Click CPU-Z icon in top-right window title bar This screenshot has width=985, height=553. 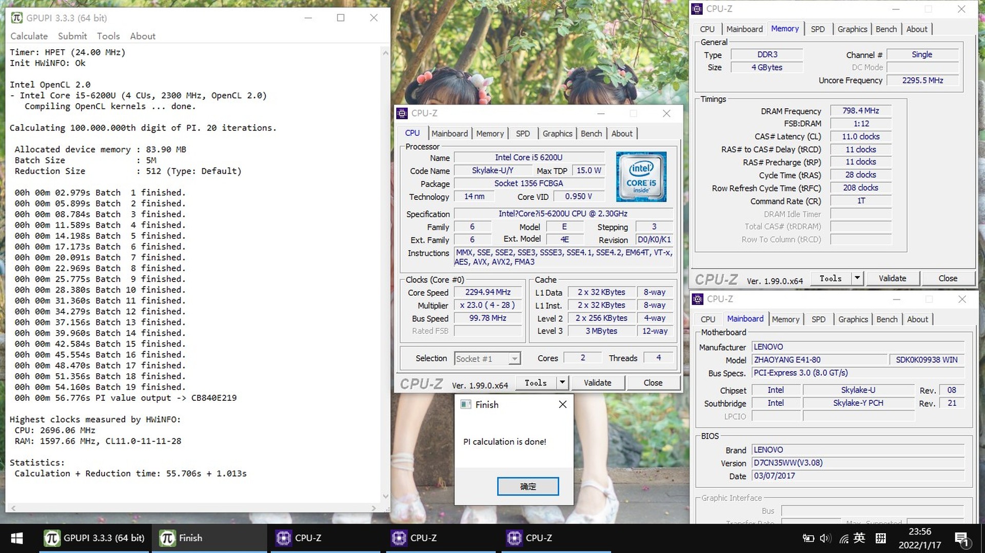[697, 9]
